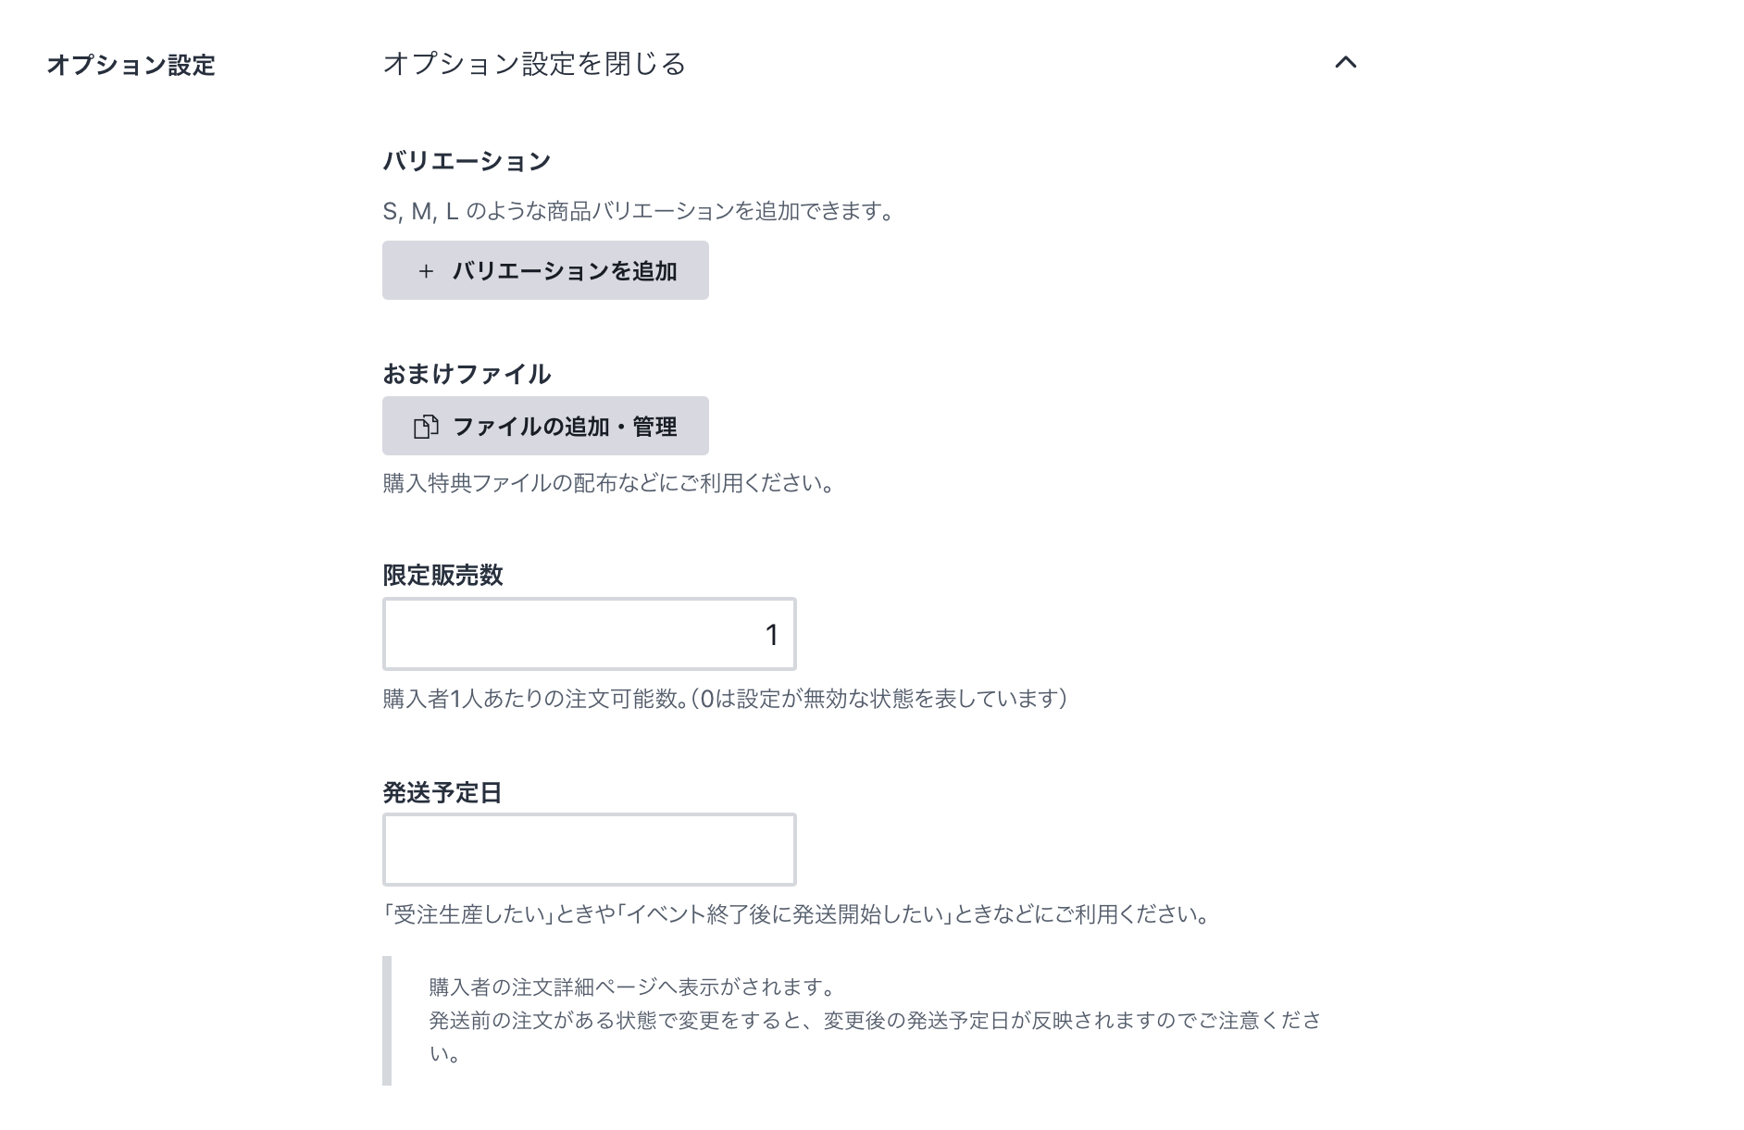Click the S, M, L variation description text
This screenshot has height=1130, width=1744.
tap(640, 211)
